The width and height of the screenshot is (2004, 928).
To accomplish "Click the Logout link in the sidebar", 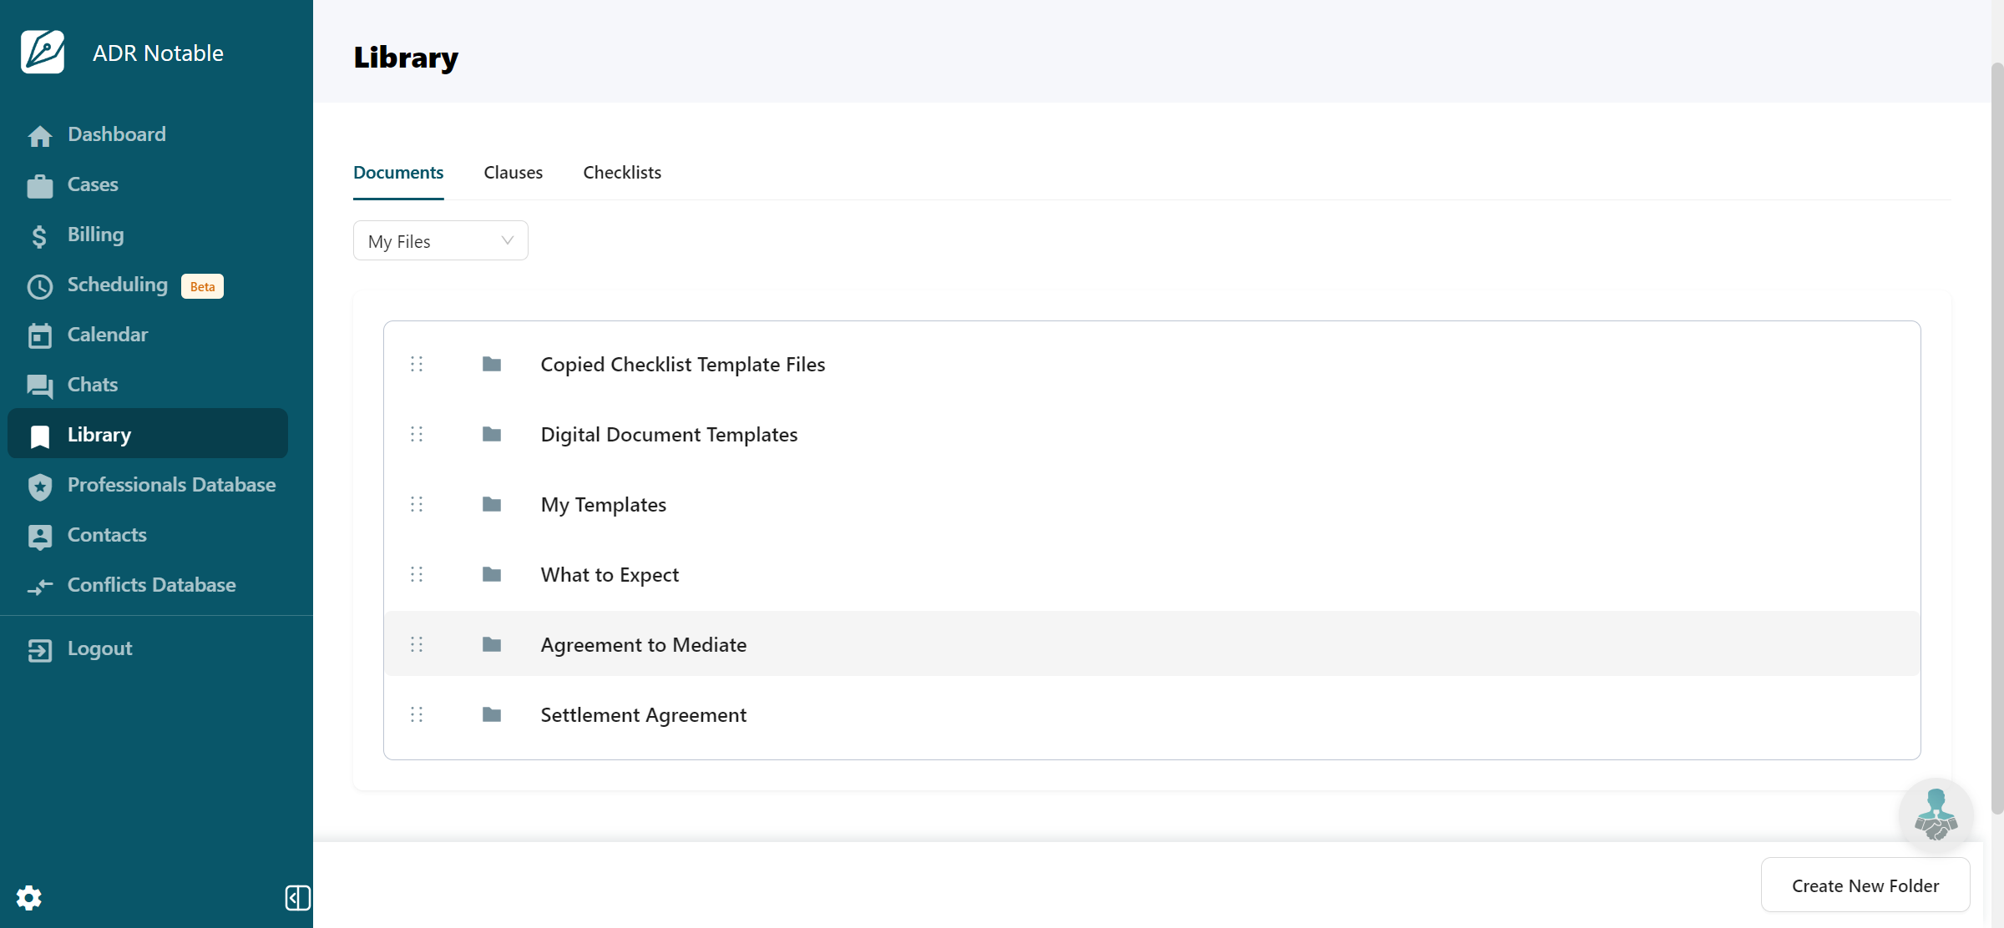I will point(99,649).
